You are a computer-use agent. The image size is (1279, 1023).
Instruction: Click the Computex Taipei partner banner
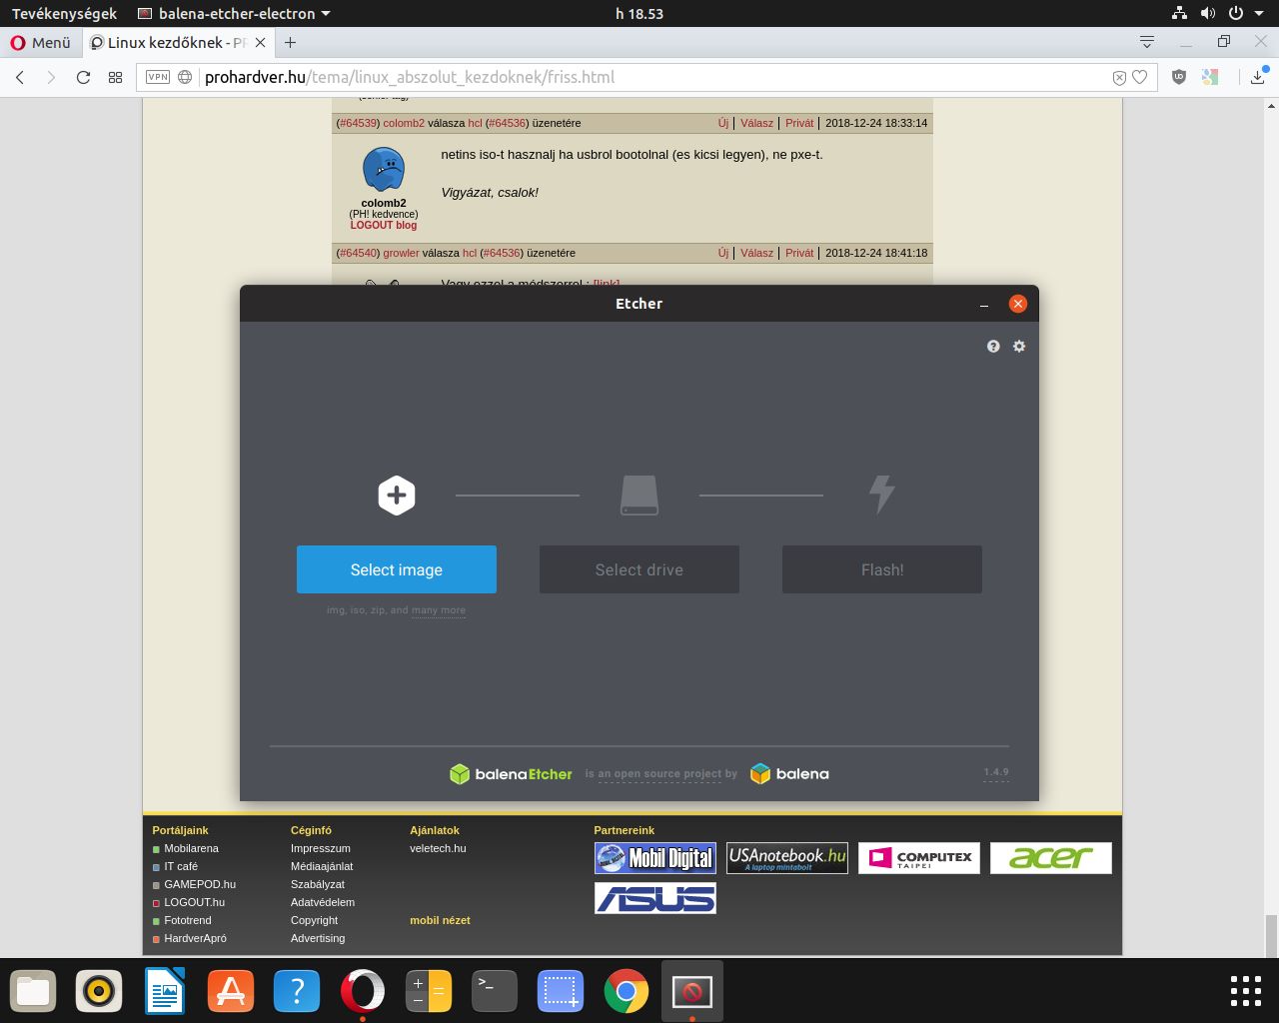(919, 858)
